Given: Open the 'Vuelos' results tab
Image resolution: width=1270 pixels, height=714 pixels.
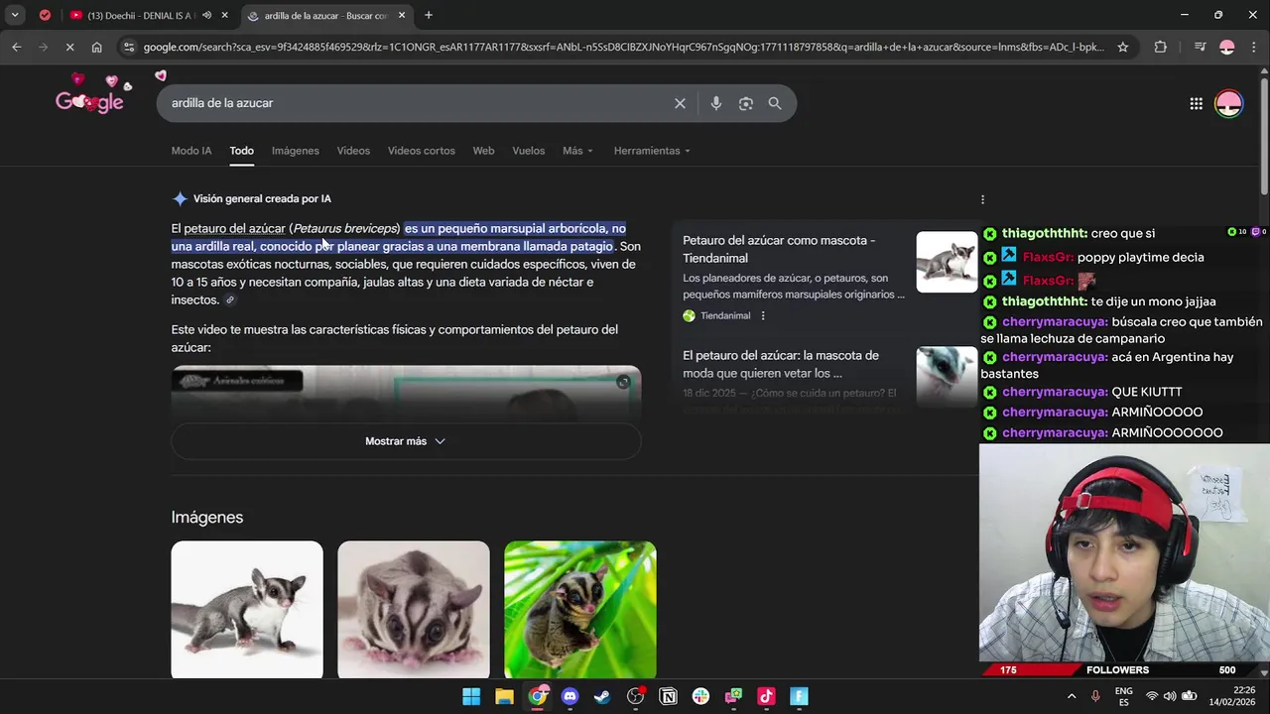Looking at the screenshot, I should [x=529, y=151].
